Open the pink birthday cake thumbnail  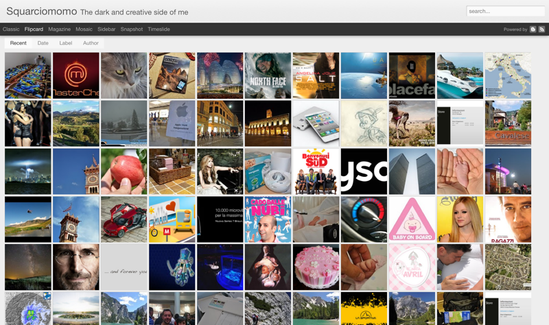(316, 267)
